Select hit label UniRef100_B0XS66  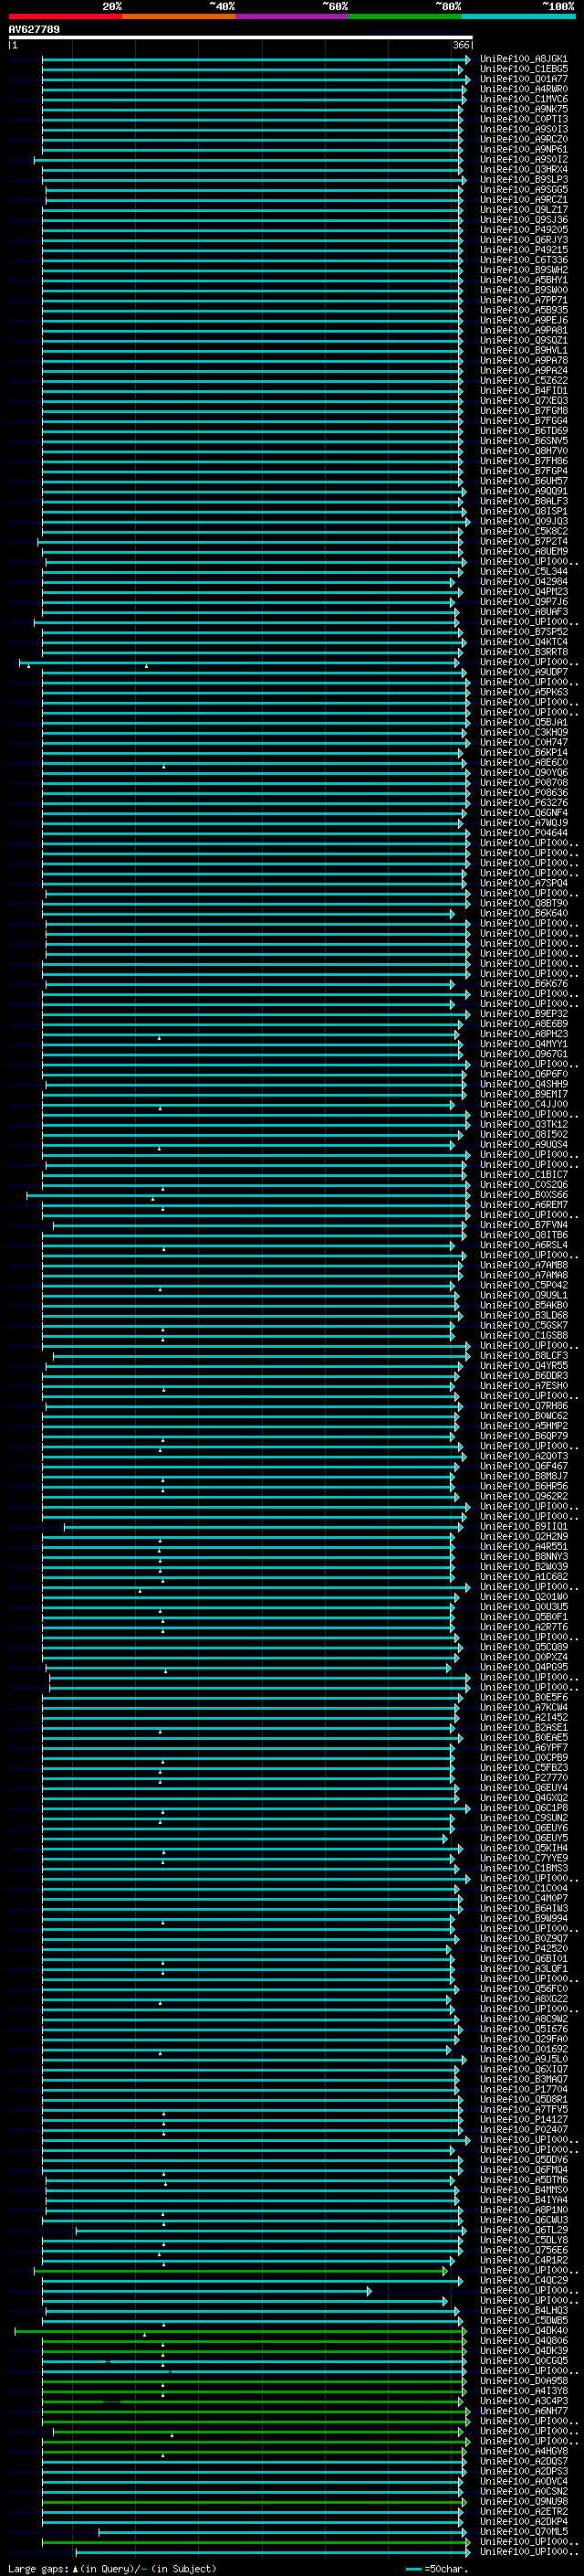pyautogui.click(x=524, y=1195)
